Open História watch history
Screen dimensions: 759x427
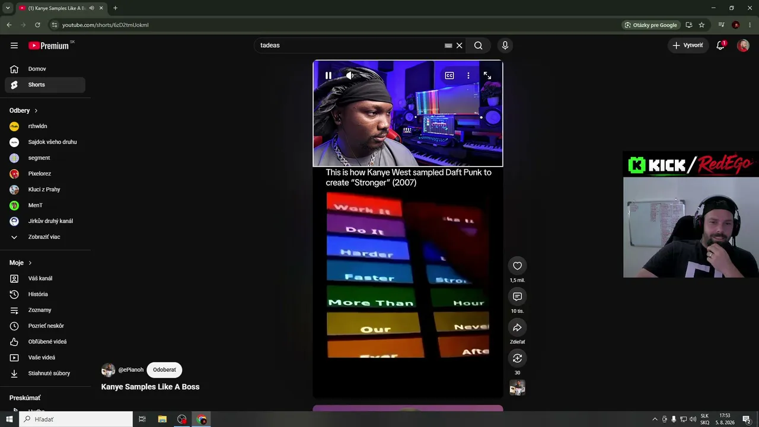(x=45, y=294)
